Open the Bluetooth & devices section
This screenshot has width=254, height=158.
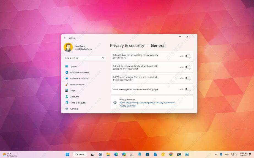pyautogui.click(x=80, y=72)
